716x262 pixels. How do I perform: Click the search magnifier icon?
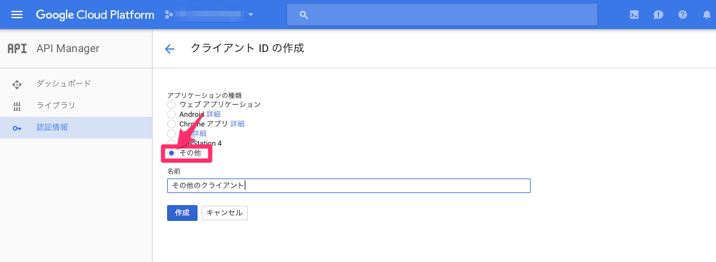click(x=304, y=15)
